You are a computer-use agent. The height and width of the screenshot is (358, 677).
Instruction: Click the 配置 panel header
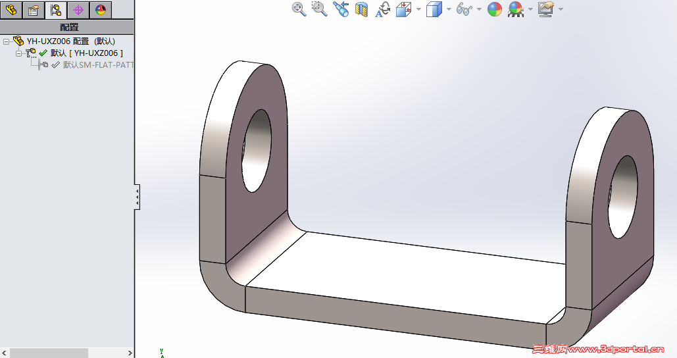click(x=67, y=27)
